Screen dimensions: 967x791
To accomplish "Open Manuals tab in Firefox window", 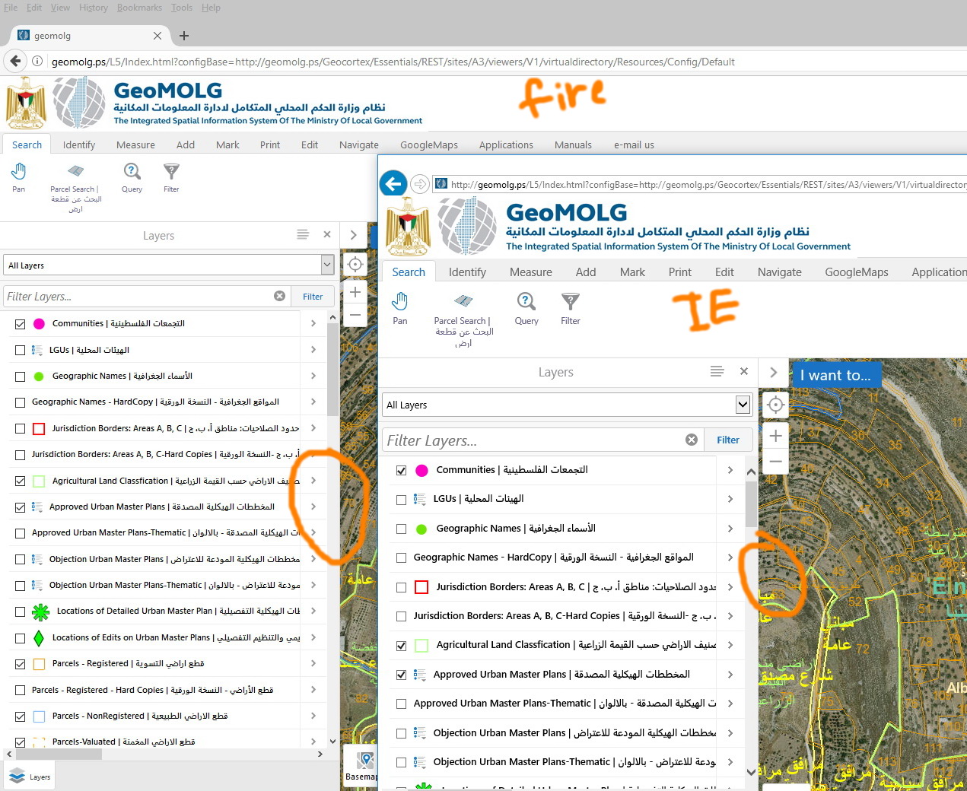I will click(x=573, y=145).
